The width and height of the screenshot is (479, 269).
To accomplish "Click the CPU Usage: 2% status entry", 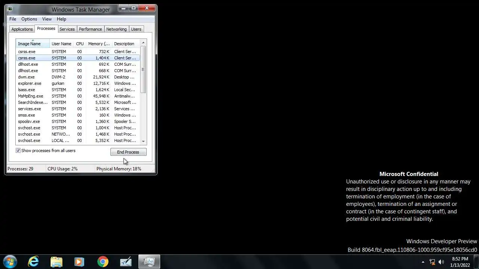I will pyautogui.click(x=62, y=169).
